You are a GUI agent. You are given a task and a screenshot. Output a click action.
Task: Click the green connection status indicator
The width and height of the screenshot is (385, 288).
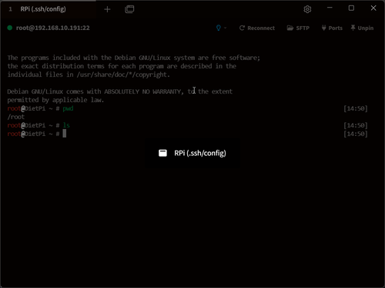click(10, 28)
